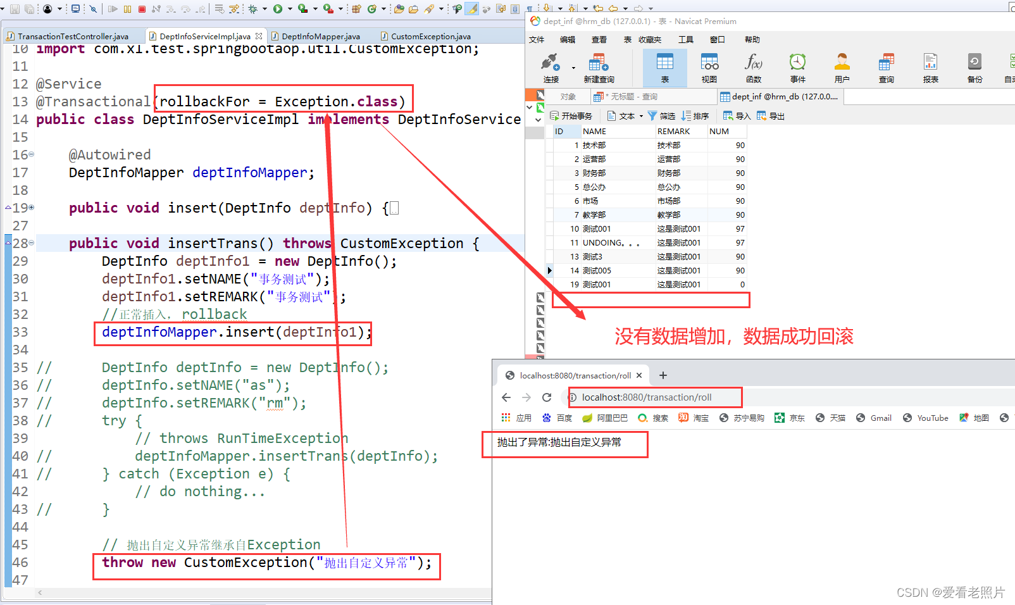
Task: Click 导入 (Import) button in Navicat
Action: pos(737,116)
